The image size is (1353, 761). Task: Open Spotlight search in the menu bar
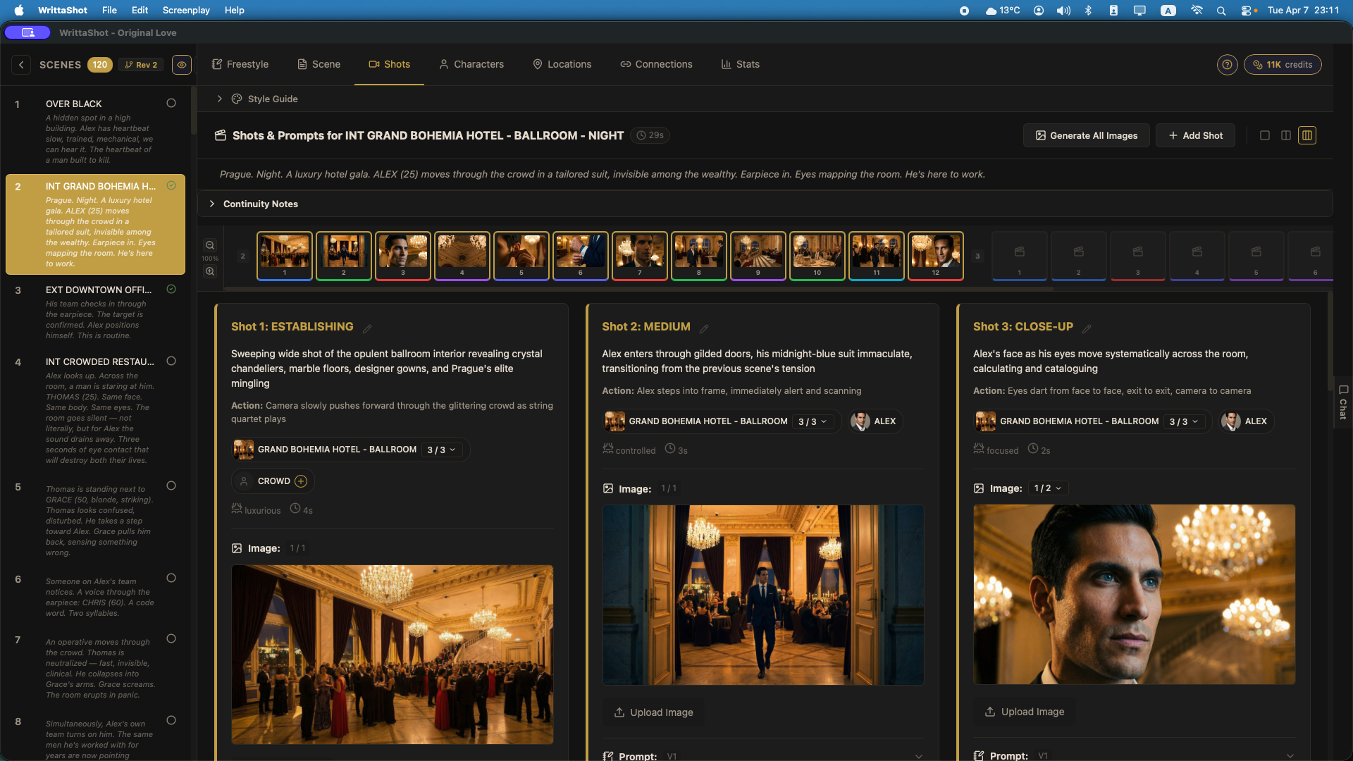pos(1220,11)
